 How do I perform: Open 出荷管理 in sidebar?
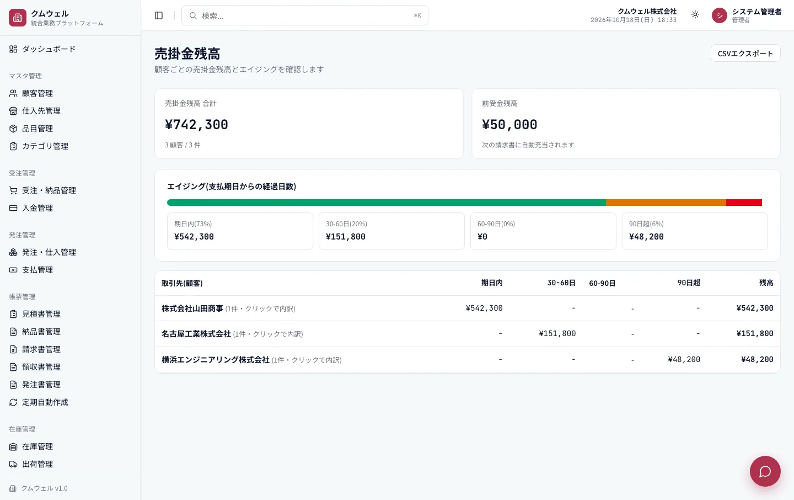coord(71,464)
